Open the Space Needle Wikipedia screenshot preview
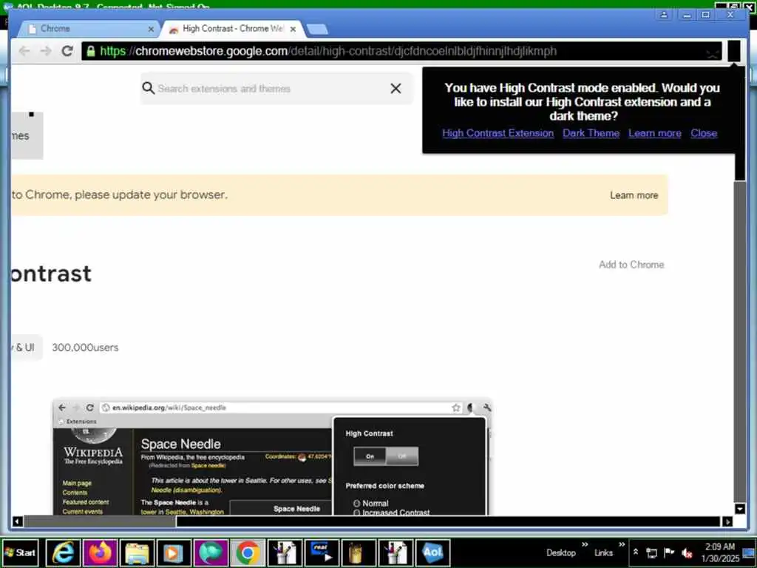 (272, 457)
